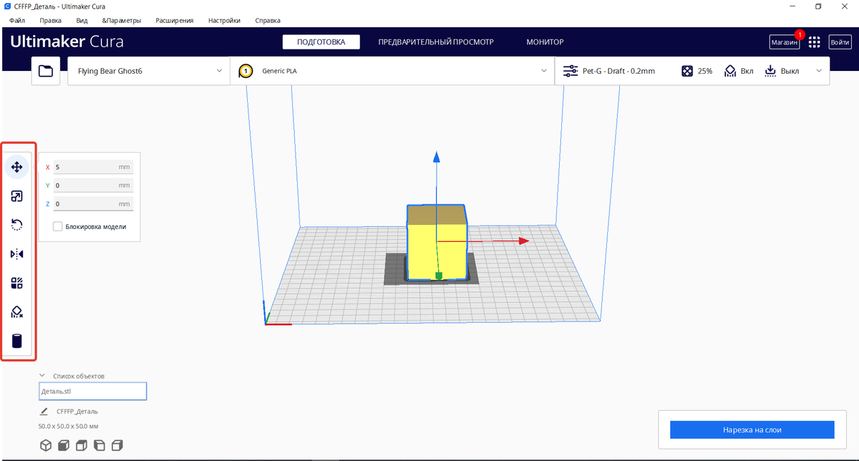
Task: Switch to the МОНИТОР tab
Action: pos(545,42)
